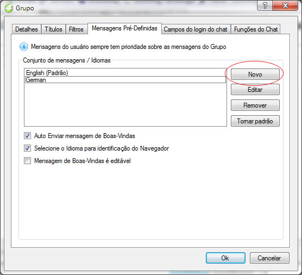Switch to Funções do Chat tab
This screenshot has width=302, height=275.
256,29
